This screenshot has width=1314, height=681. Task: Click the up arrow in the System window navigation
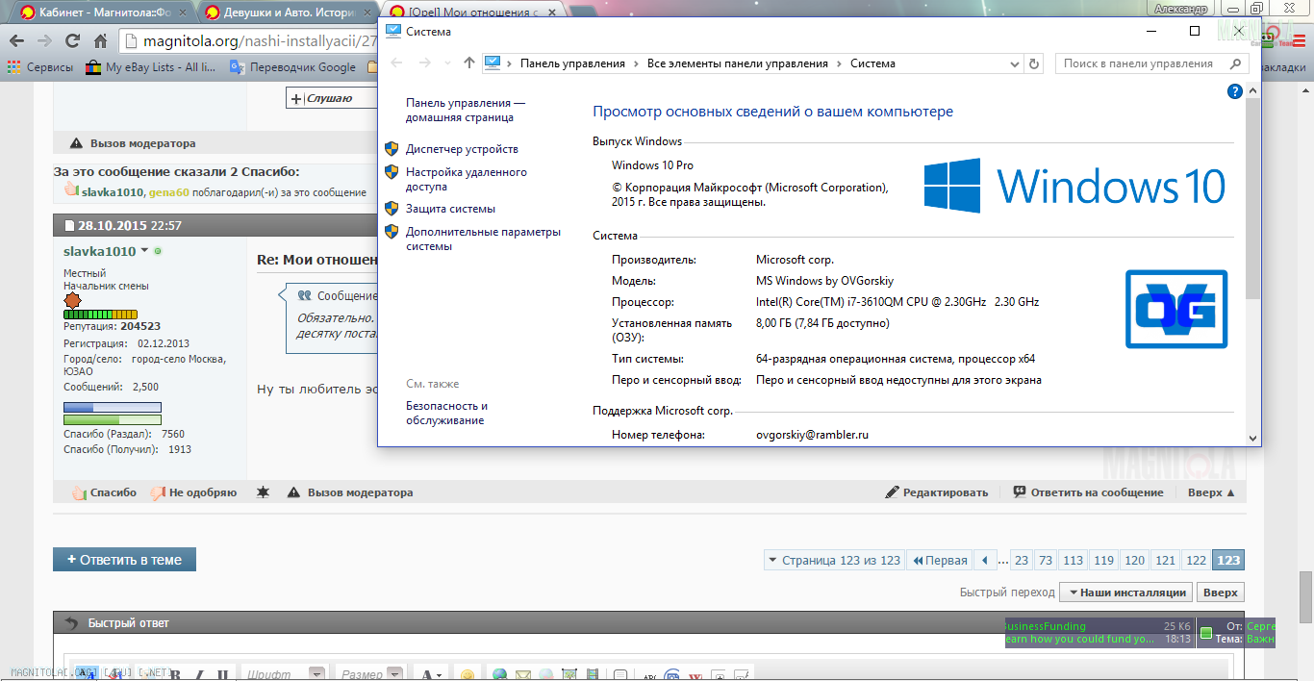469,63
